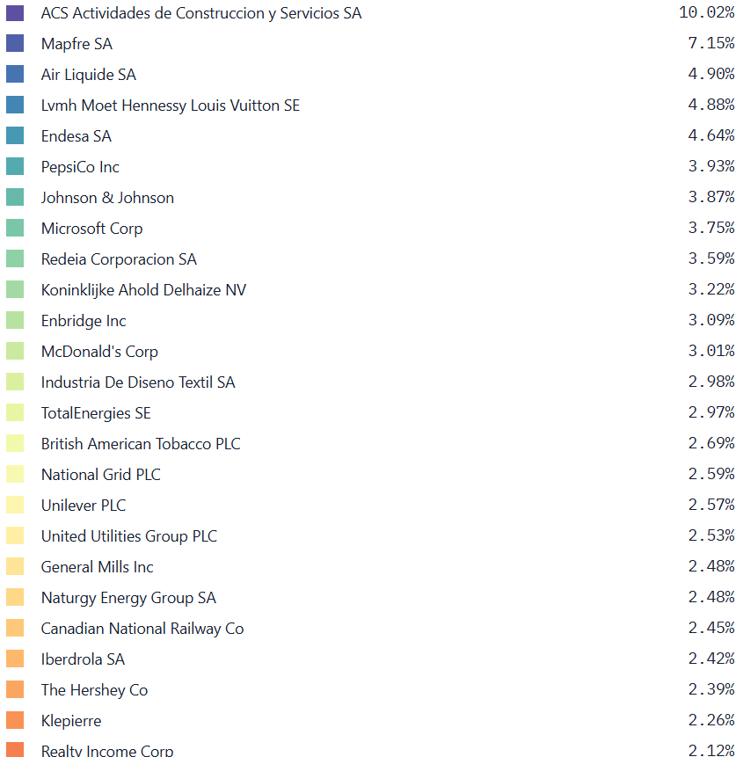Select Industria De Diseno Textil SA name
Image resolution: width=736 pixels, height=757 pixels.
pos(138,382)
